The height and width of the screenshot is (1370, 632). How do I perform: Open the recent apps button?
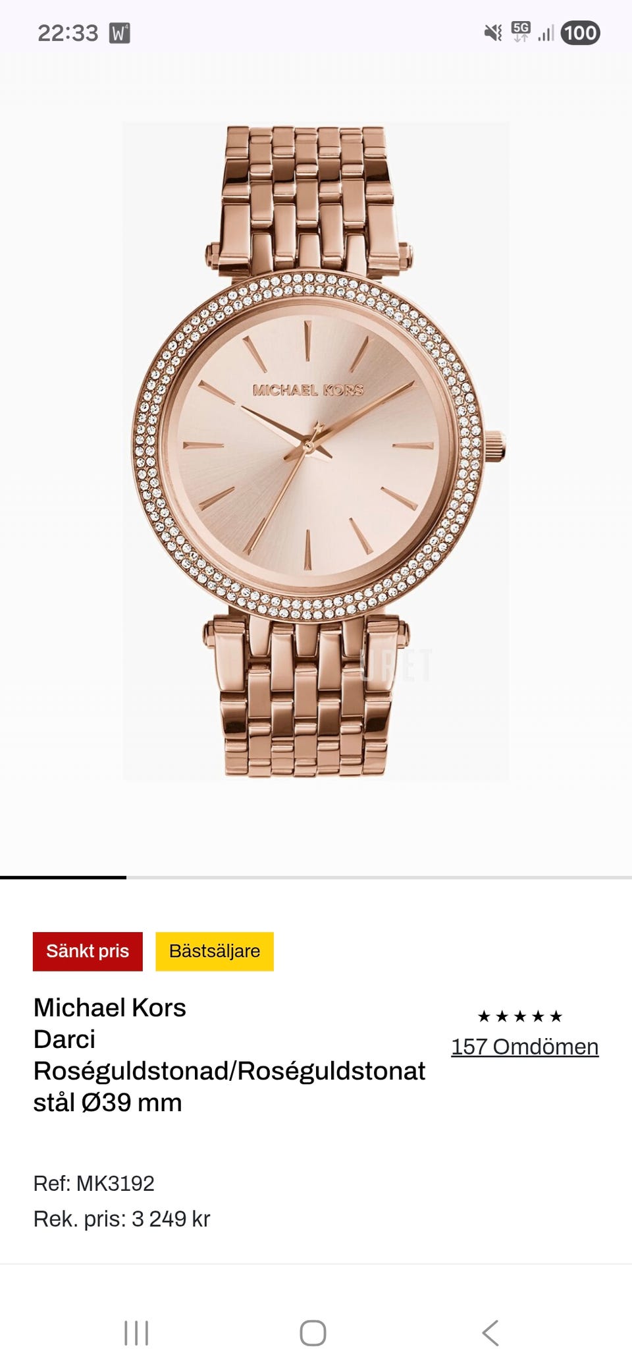click(x=136, y=1332)
